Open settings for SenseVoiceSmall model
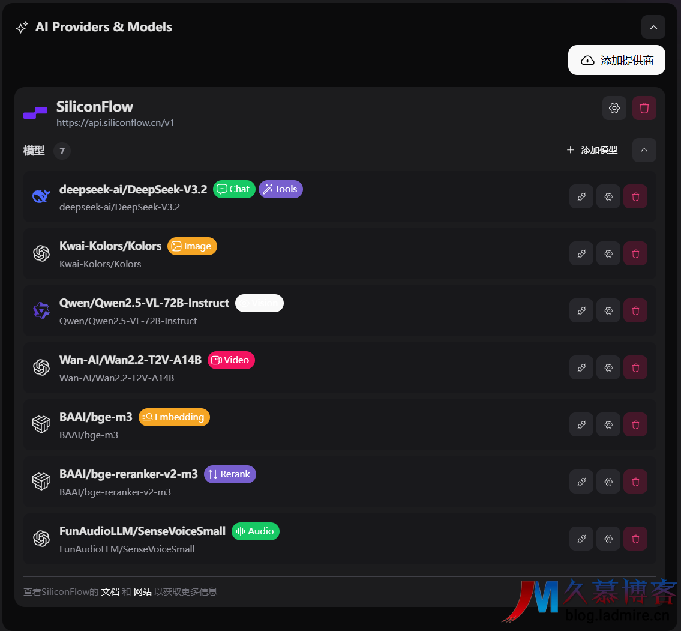681x631 pixels. [x=608, y=539]
